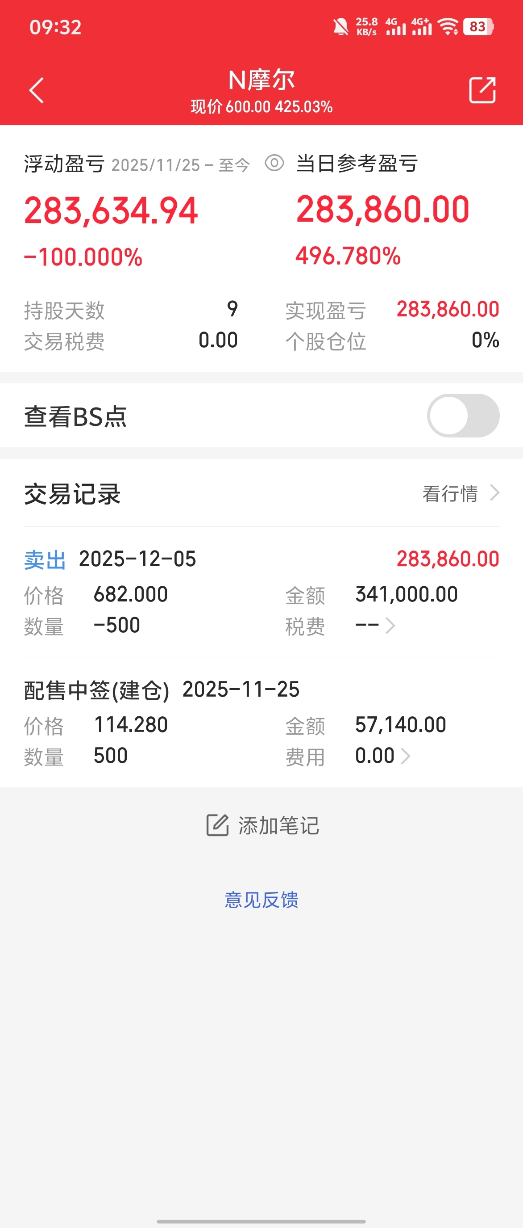This screenshot has height=1228, width=523.
Task: Tap the share icon in header
Action: pyautogui.click(x=482, y=90)
